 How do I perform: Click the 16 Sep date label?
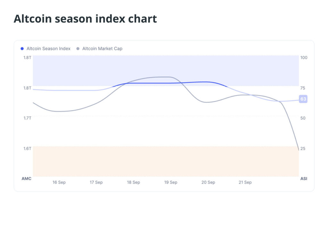[59, 182]
